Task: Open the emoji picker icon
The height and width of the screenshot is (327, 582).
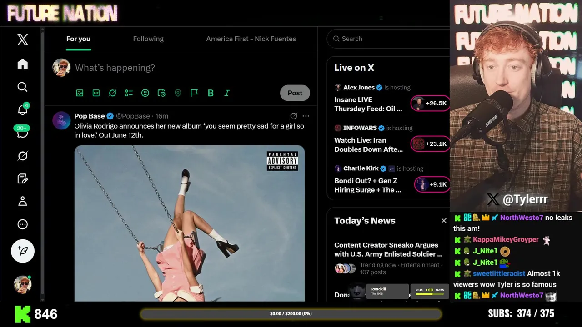Action: pos(145,93)
